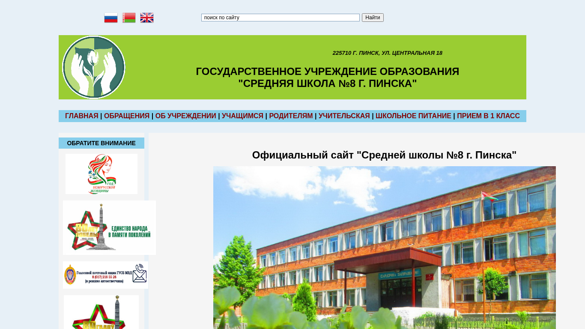585x329 pixels.
Task: Open the ПРИЕМ В 1 КЛАСС link
Action: click(x=488, y=116)
